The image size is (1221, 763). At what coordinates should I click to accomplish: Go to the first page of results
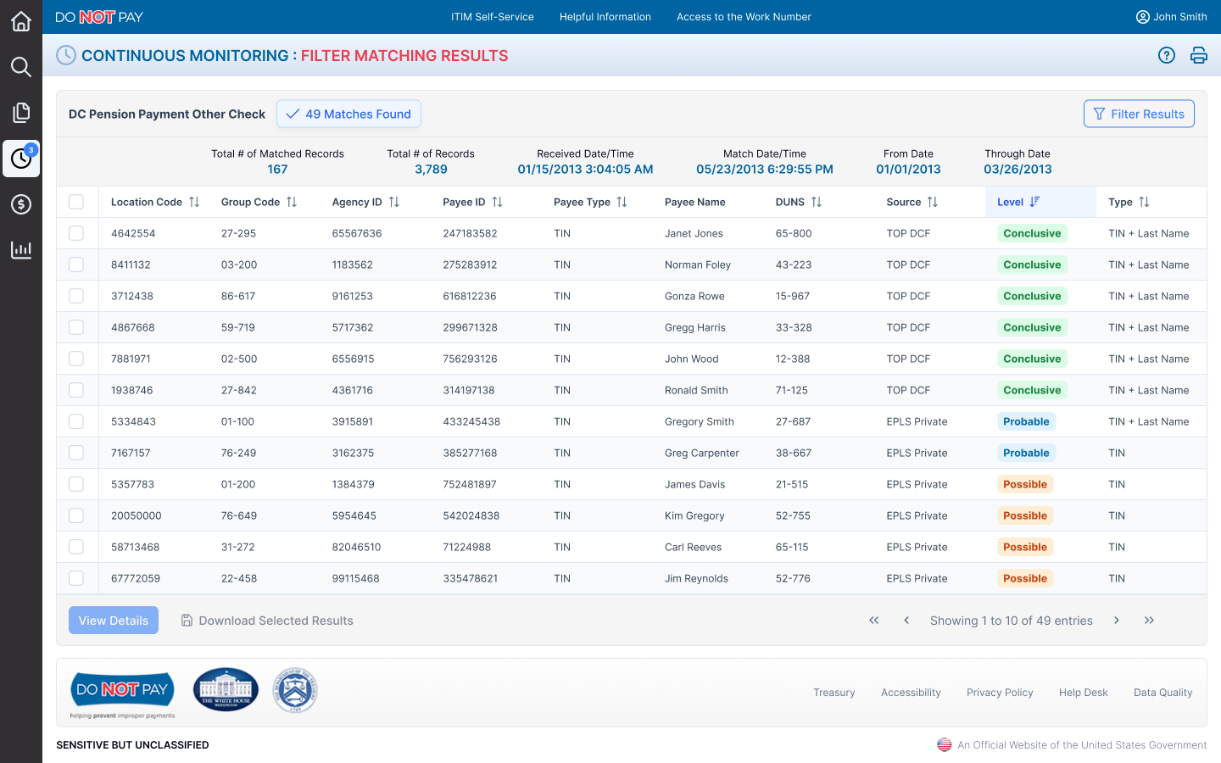(874, 621)
